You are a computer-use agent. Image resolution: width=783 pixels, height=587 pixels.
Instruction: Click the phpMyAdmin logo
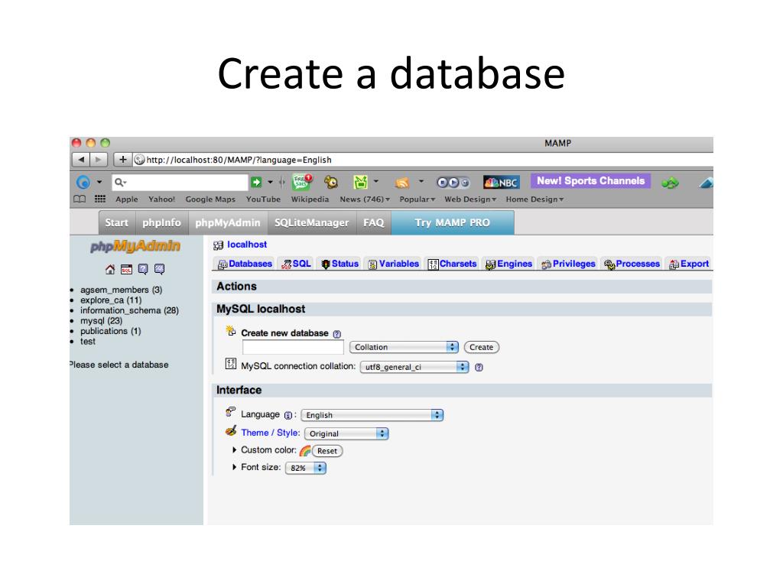(135, 246)
